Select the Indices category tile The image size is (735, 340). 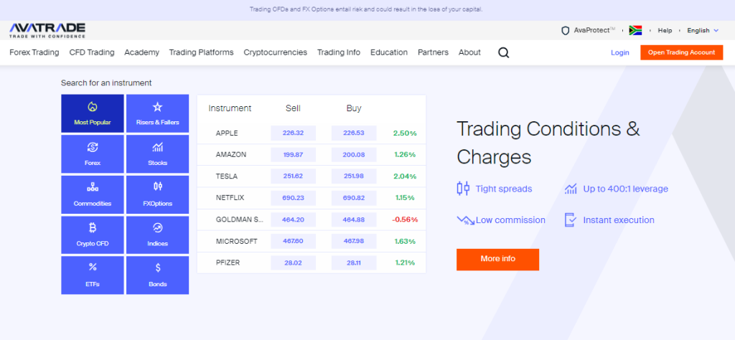[157, 235]
